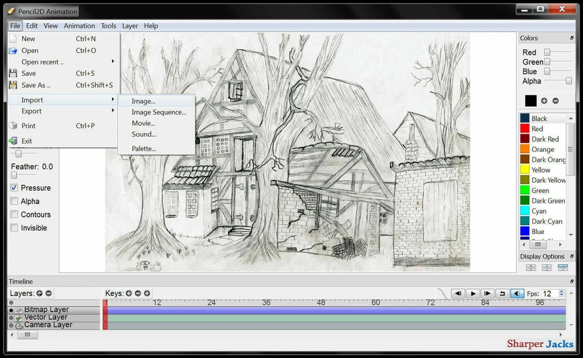The height and width of the screenshot is (358, 583).
Task: Uncheck the Pressure checkbox
Action: (x=13, y=188)
